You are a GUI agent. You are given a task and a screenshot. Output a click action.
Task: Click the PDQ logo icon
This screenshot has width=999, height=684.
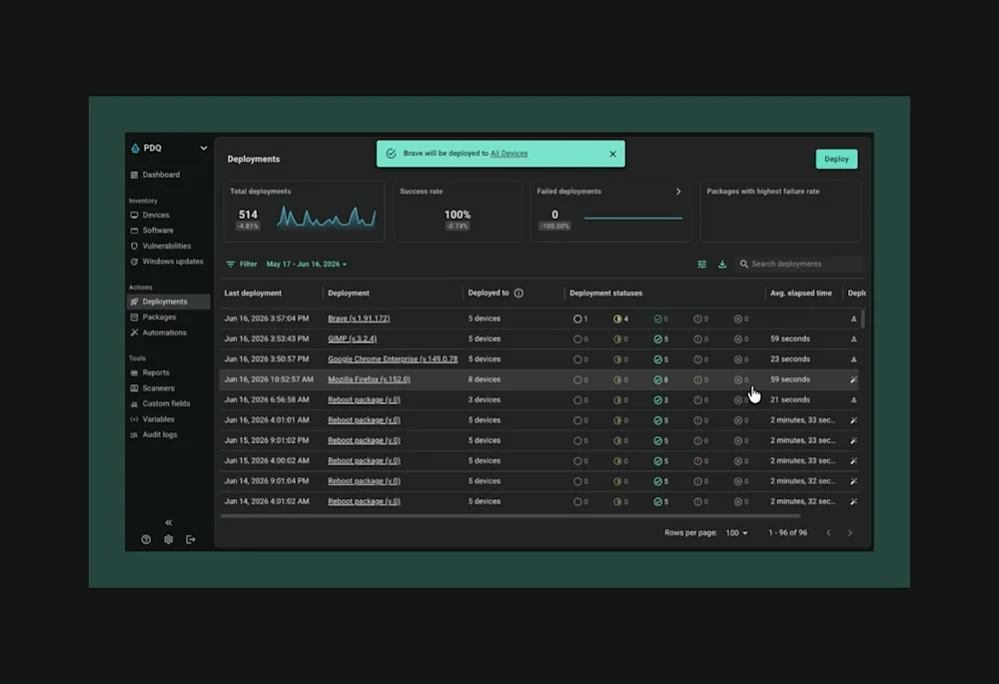pyautogui.click(x=135, y=148)
